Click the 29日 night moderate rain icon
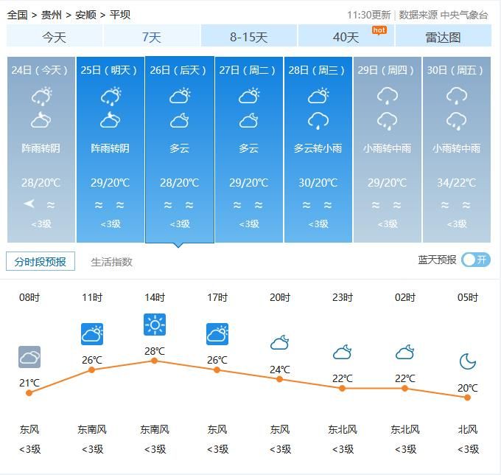The image size is (501, 475). [388, 121]
